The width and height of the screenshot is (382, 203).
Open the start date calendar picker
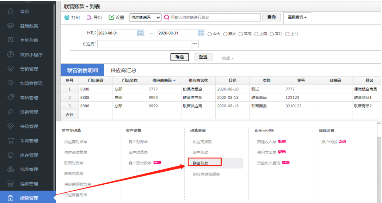140,33
